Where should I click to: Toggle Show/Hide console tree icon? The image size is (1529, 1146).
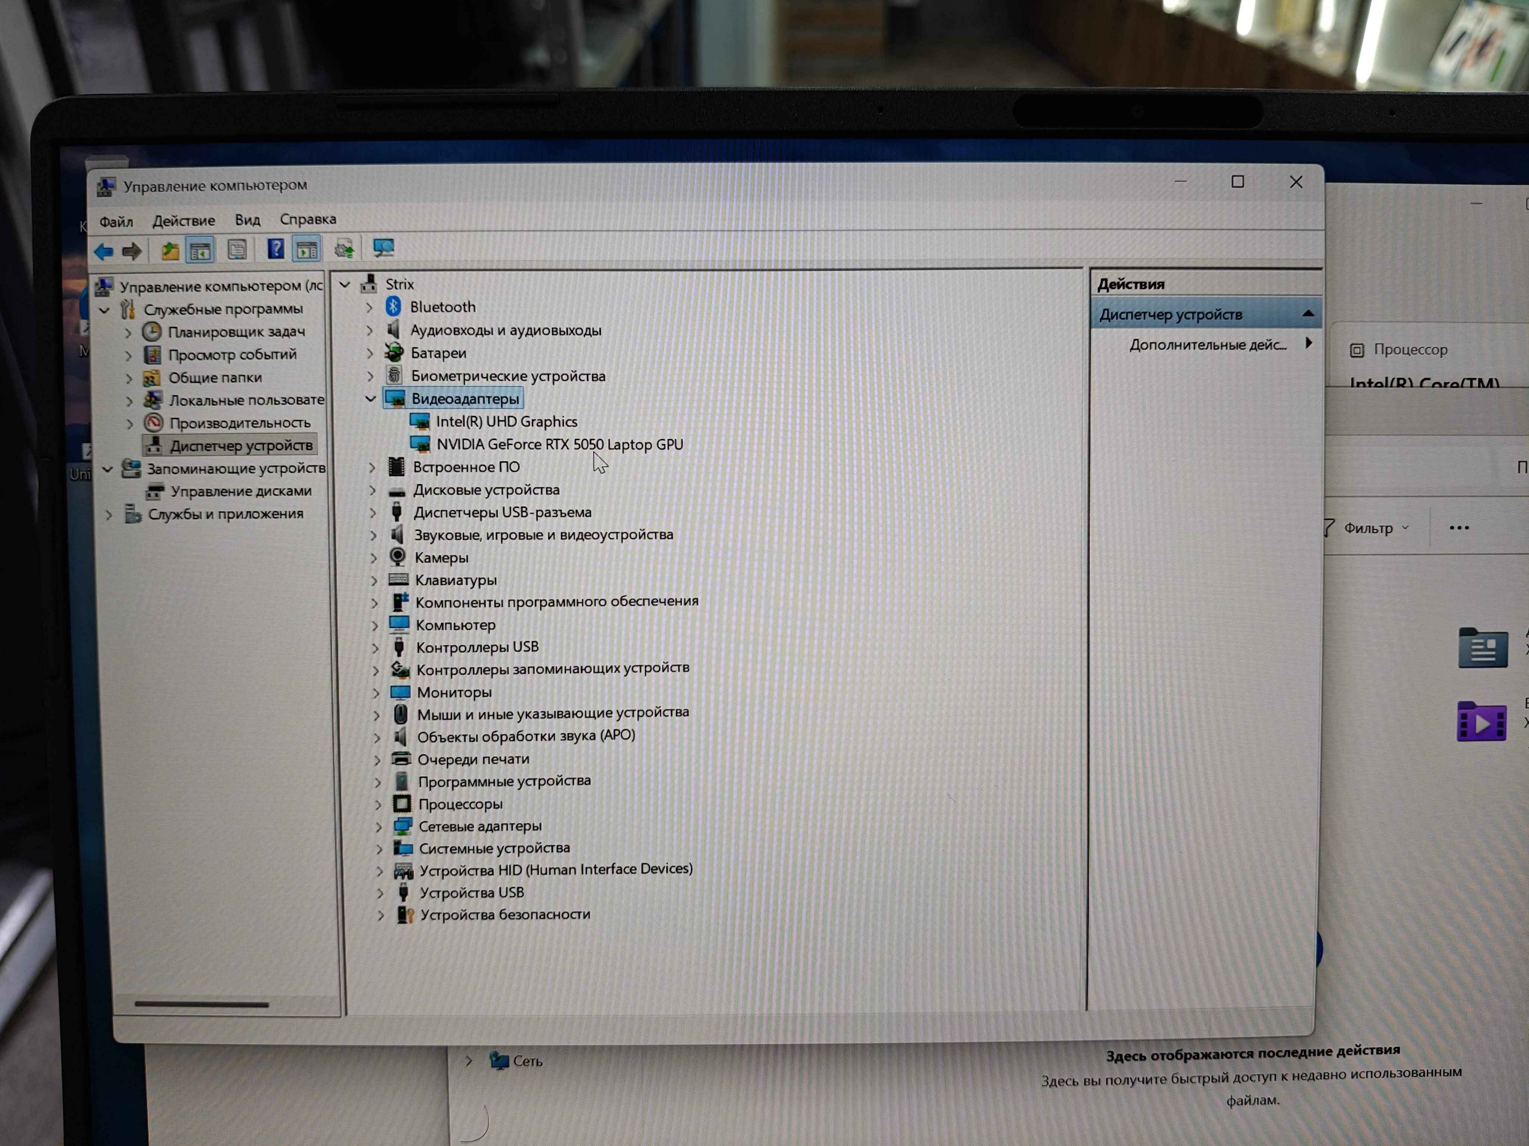[200, 251]
